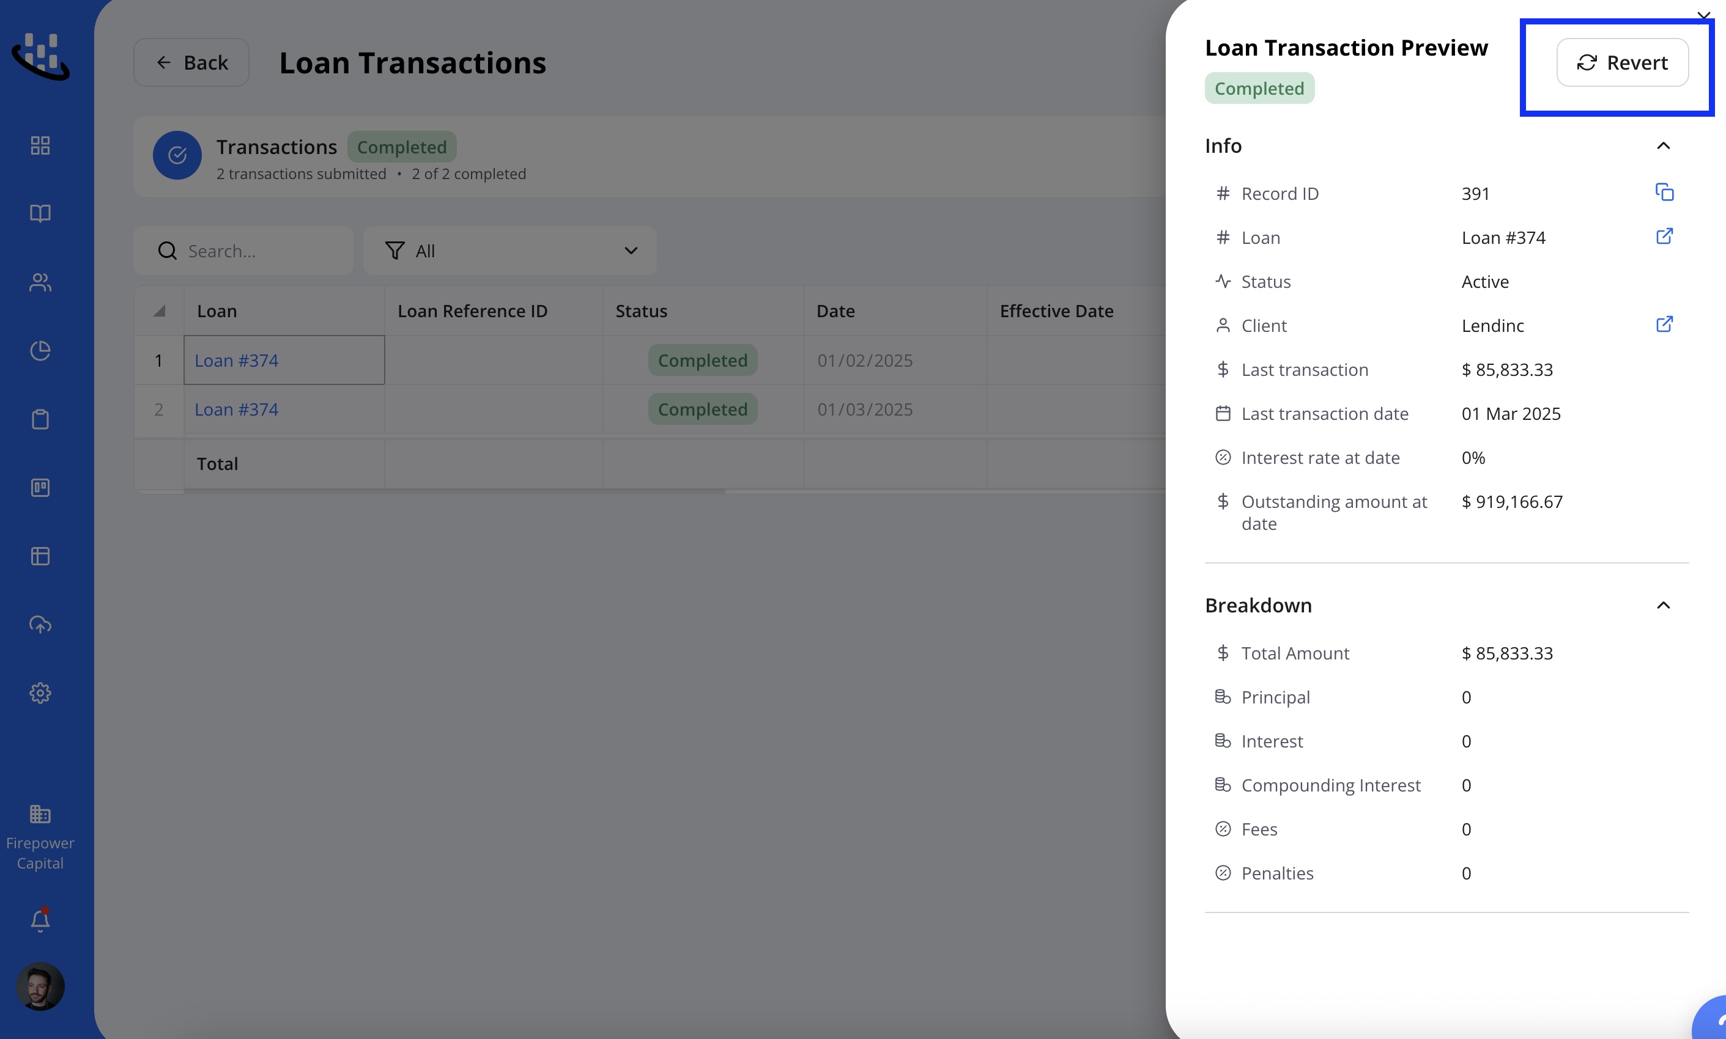Open Loan #374 external link icon
The width and height of the screenshot is (1726, 1039).
point(1664,236)
